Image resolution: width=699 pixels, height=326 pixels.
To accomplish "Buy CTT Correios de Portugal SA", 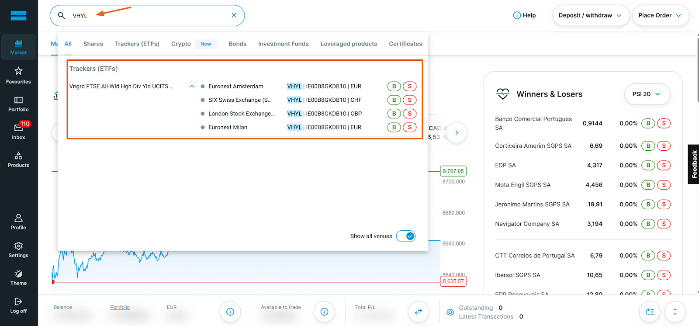I will point(648,256).
